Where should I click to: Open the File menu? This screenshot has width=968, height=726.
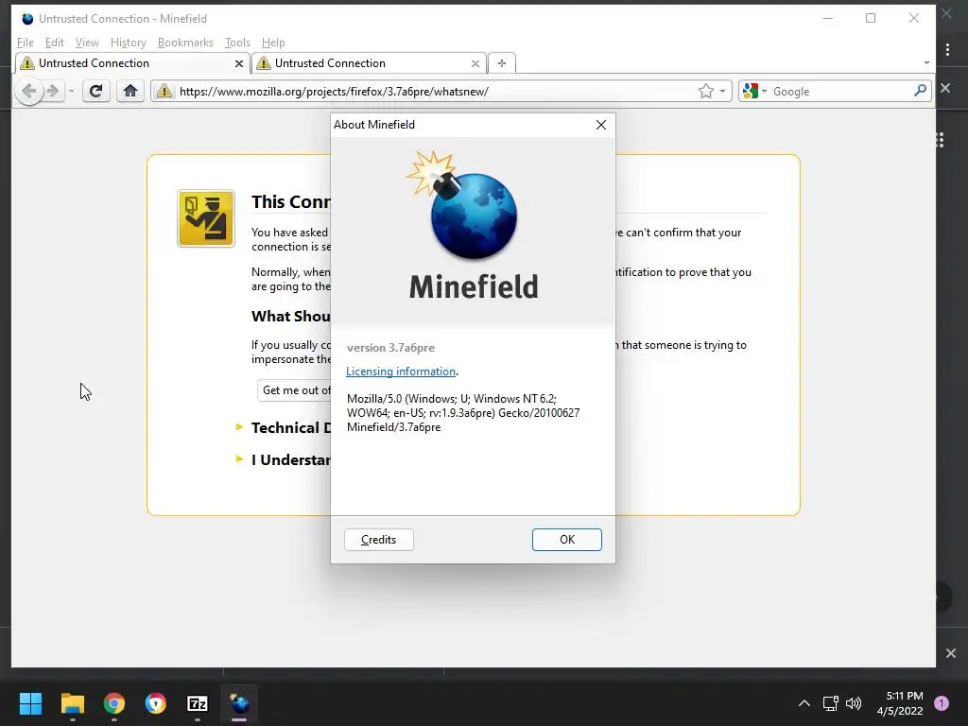click(x=26, y=43)
